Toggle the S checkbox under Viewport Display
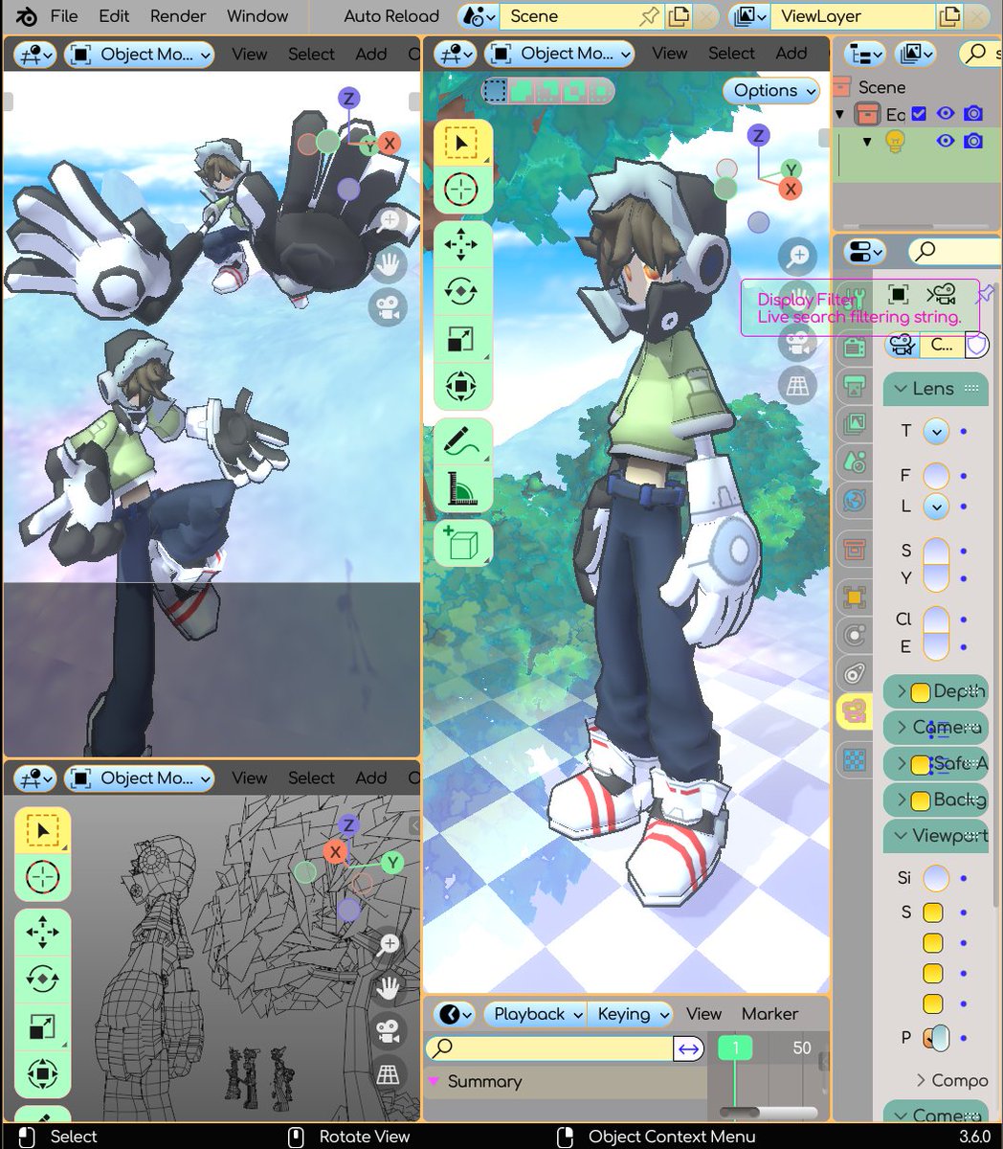The width and height of the screenshot is (1003, 1149). (x=933, y=912)
